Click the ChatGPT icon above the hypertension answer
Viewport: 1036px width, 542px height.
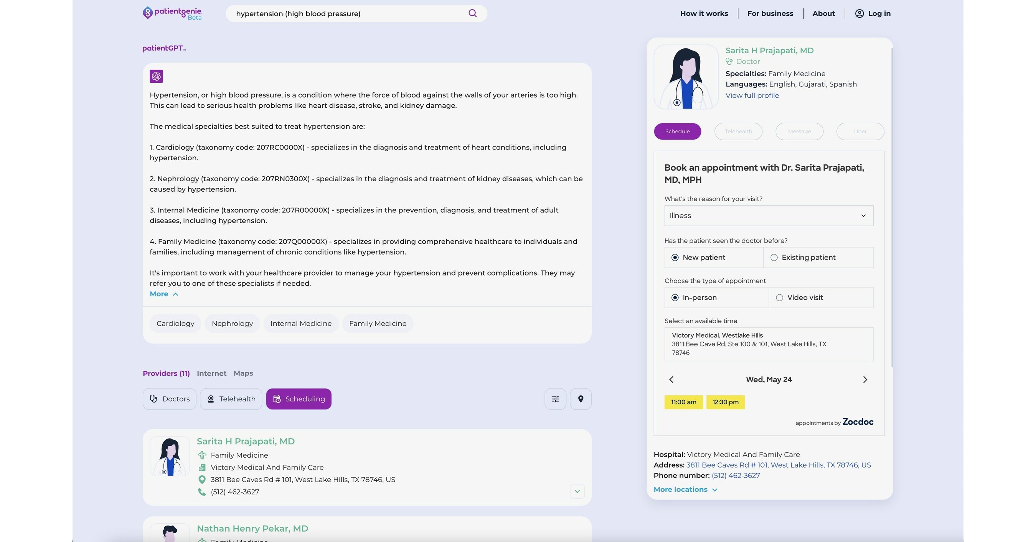[156, 76]
